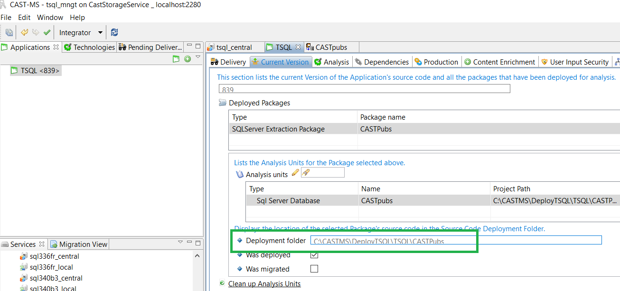The width and height of the screenshot is (620, 291).
Task: Click the green folder icon in Applications toolbar
Action: pos(176,59)
